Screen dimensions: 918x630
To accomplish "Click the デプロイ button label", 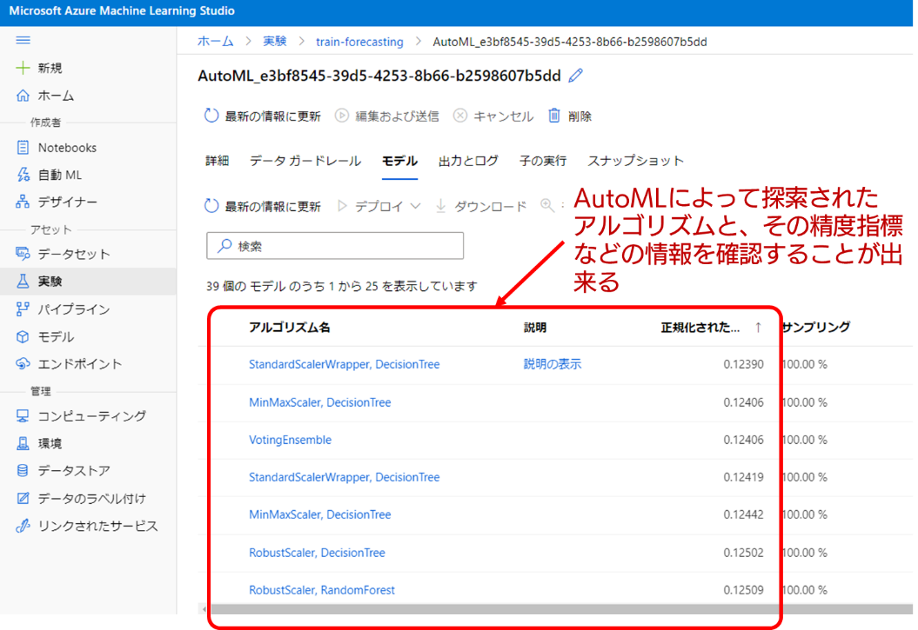I will point(379,206).
